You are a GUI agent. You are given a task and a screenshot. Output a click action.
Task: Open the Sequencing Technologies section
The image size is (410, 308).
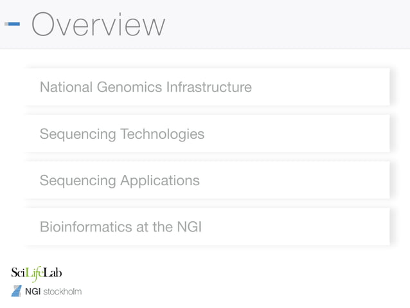(x=207, y=134)
